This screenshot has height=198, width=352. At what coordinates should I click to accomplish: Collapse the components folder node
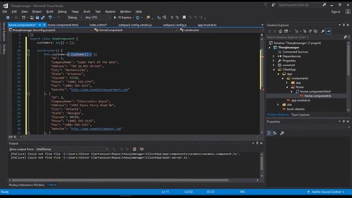[283, 78]
